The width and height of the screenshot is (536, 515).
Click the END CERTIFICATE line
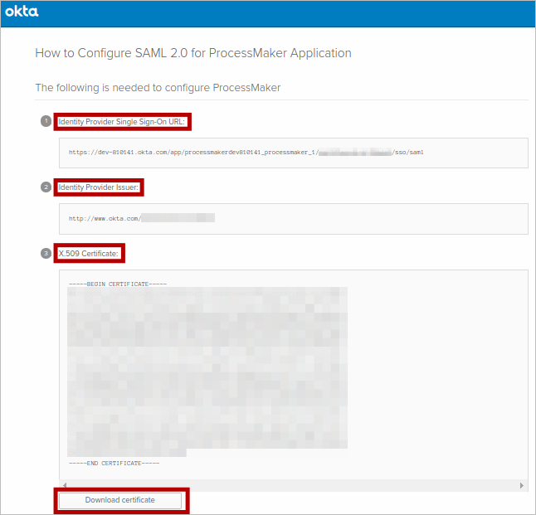115,463
